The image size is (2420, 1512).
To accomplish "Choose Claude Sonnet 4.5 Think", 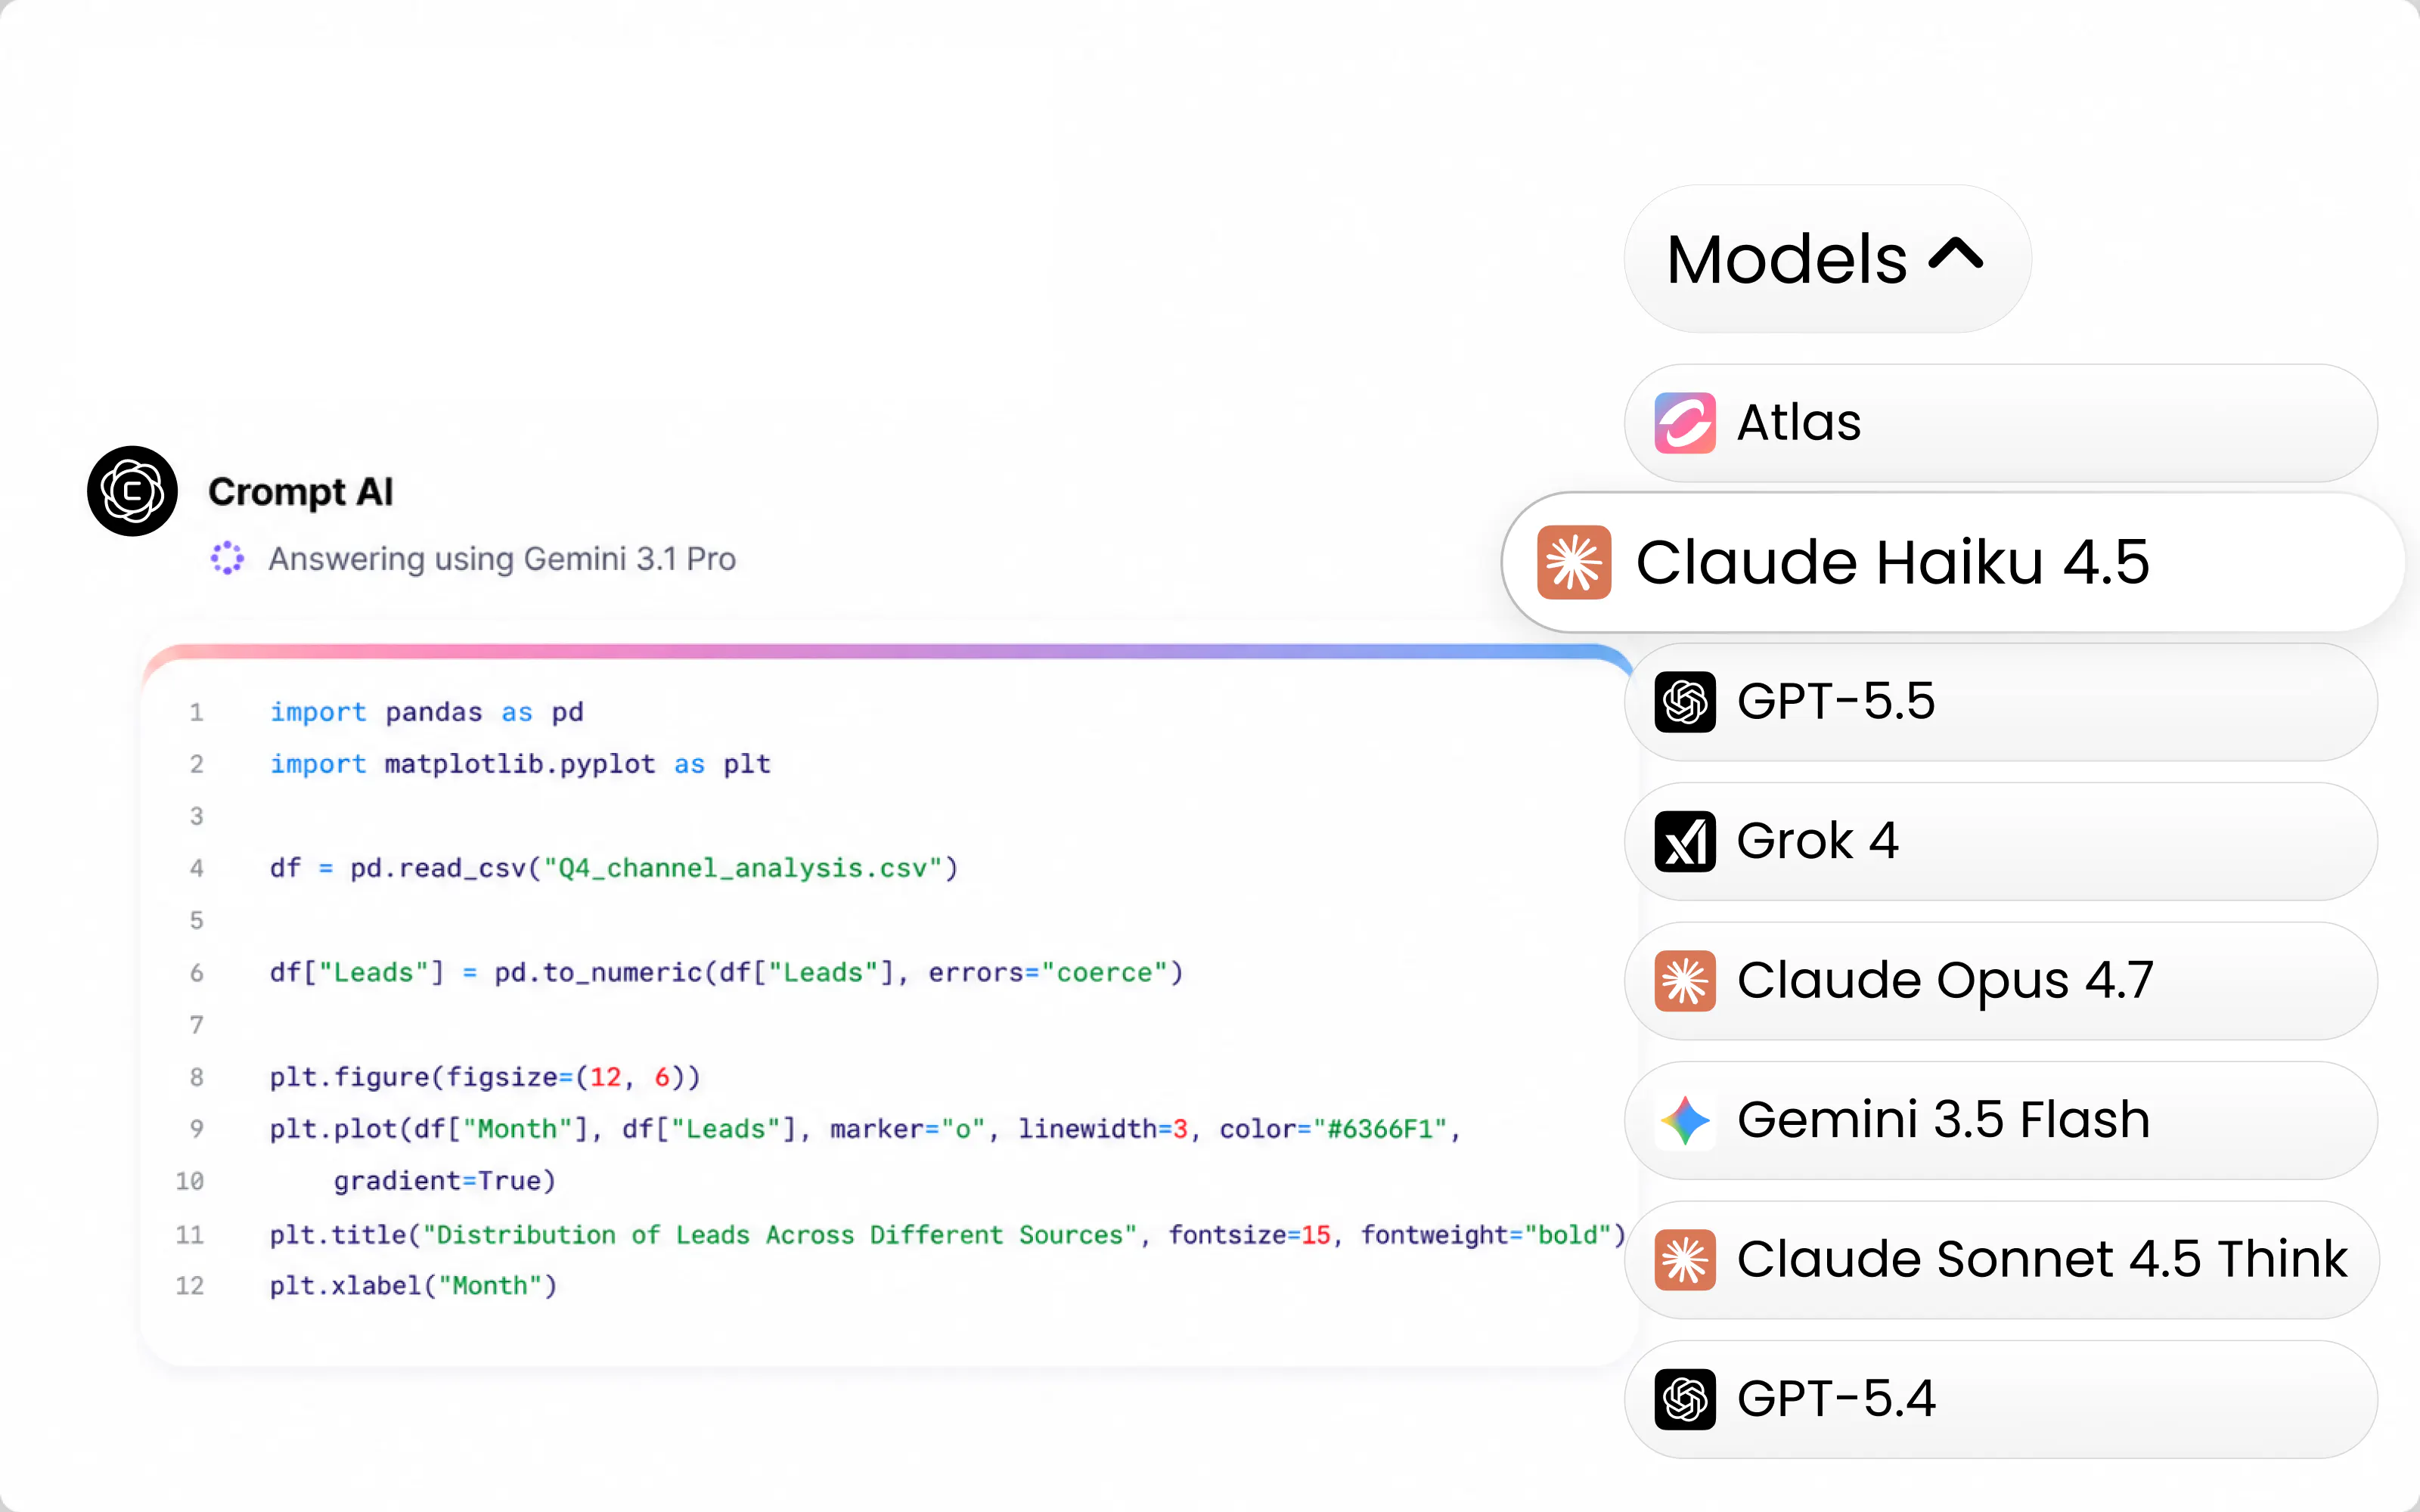I will (2001, 1260).
